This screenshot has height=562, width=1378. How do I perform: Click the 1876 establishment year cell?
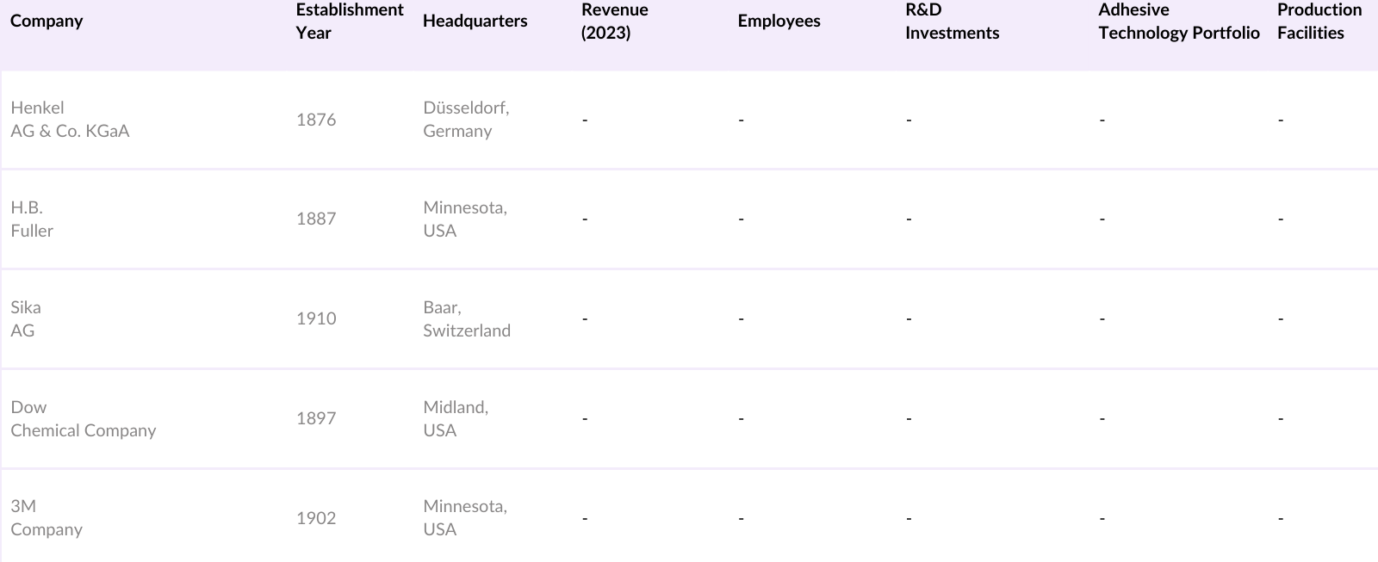[x=316, y=120]
